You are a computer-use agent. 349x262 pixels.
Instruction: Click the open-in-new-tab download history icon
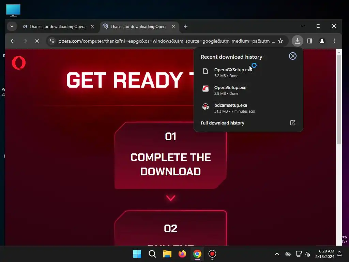pyautogui.click(x=293, y=123)
